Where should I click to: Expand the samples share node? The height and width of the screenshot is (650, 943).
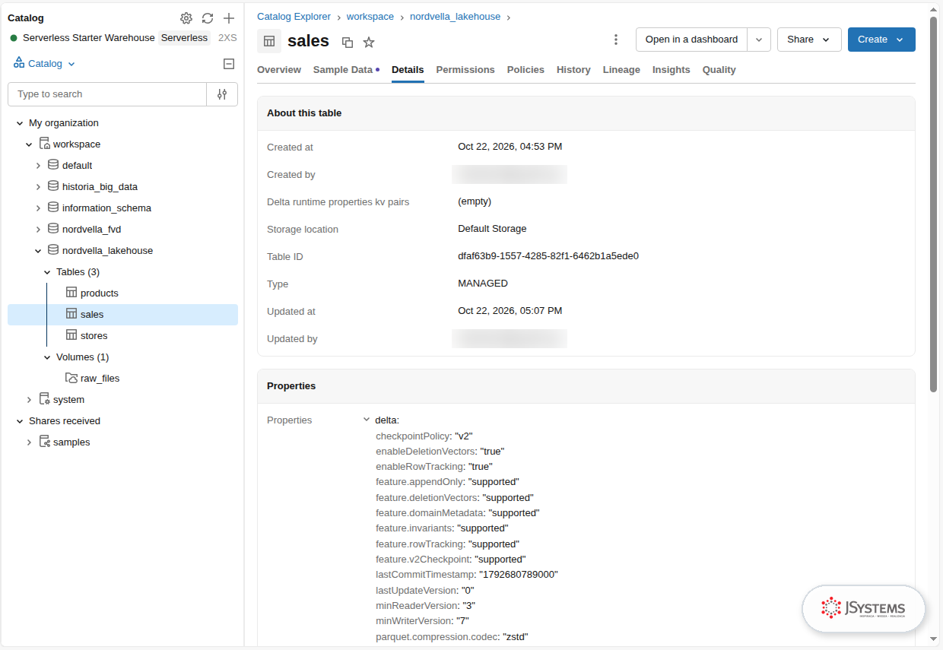(29, 442)
